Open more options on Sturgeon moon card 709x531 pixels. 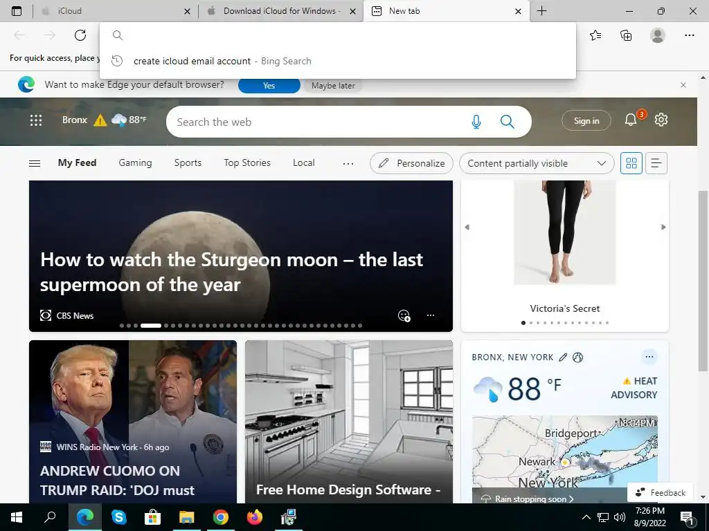[x=431, y=315]
